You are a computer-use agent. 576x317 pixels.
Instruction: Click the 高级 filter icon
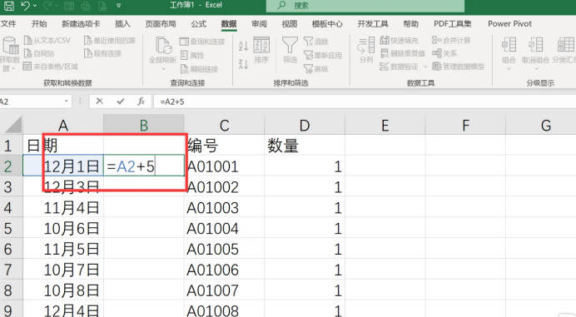point(308,69)
